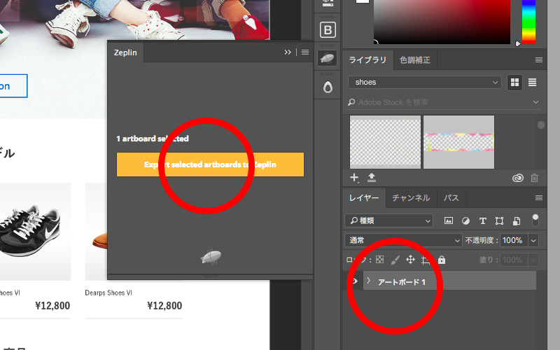560x350 pixels.
Task: Collapse the Zeplin panel with double arrows
Action: 288,52
